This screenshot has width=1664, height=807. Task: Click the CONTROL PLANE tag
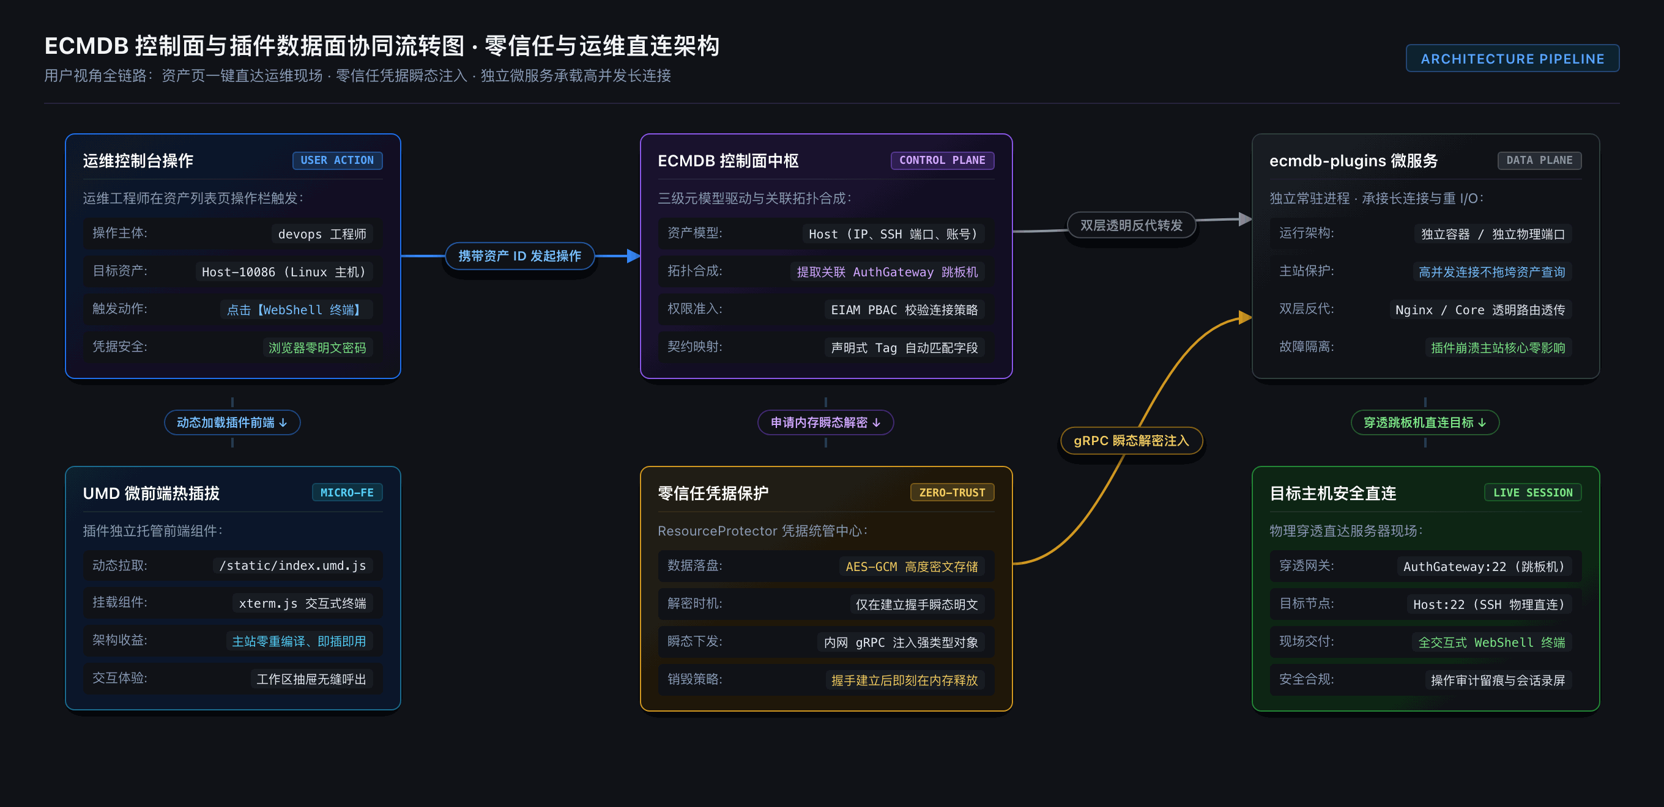(x=942, y=160)
